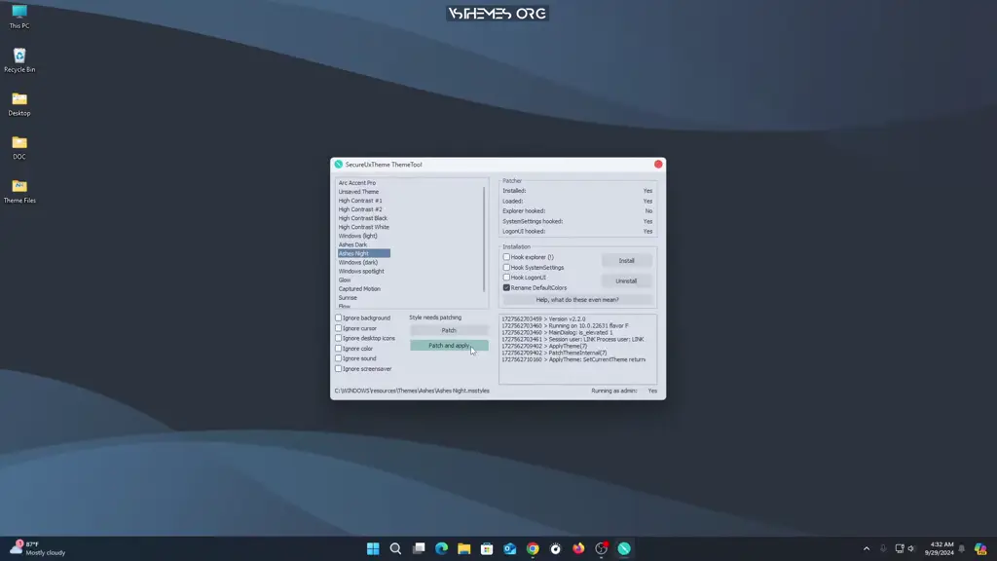Open the taskbar clock and date
This screenshot has height=561, width=997.
940,548
